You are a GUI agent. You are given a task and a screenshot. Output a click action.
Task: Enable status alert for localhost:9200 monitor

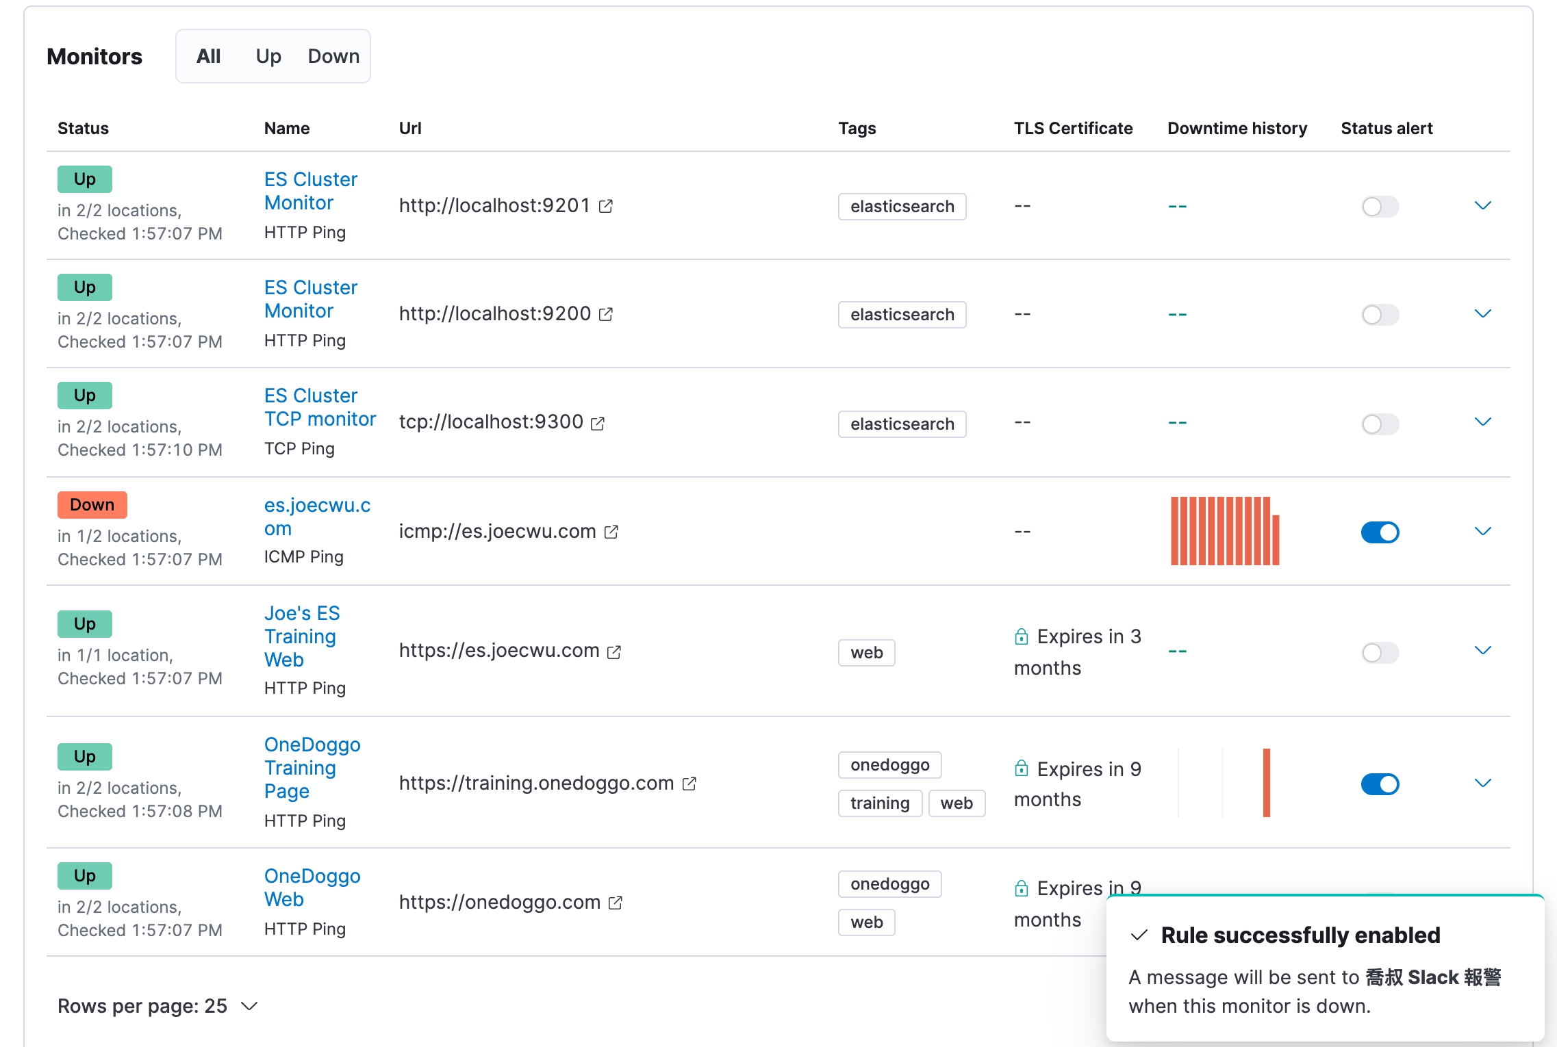(x=1380, y=315)
